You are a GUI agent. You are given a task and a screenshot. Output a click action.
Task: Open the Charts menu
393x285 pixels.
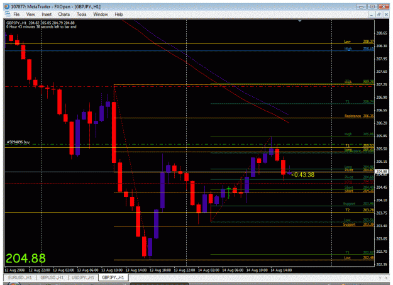click(x=64, y=14)
